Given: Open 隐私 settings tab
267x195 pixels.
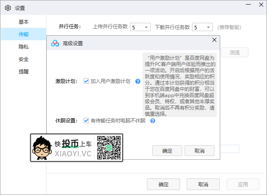Looking at the screenshot, I should click(24, 46).
